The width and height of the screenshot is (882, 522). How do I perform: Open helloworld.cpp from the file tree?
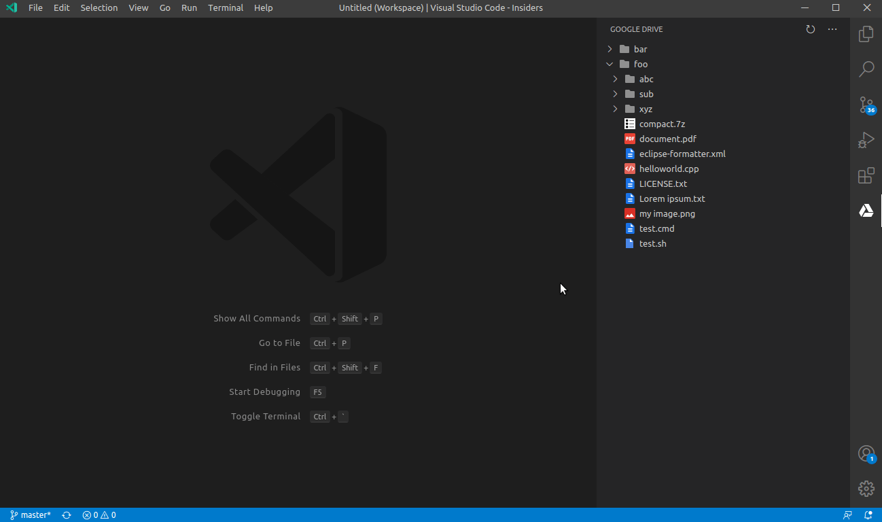coord(669,169)
